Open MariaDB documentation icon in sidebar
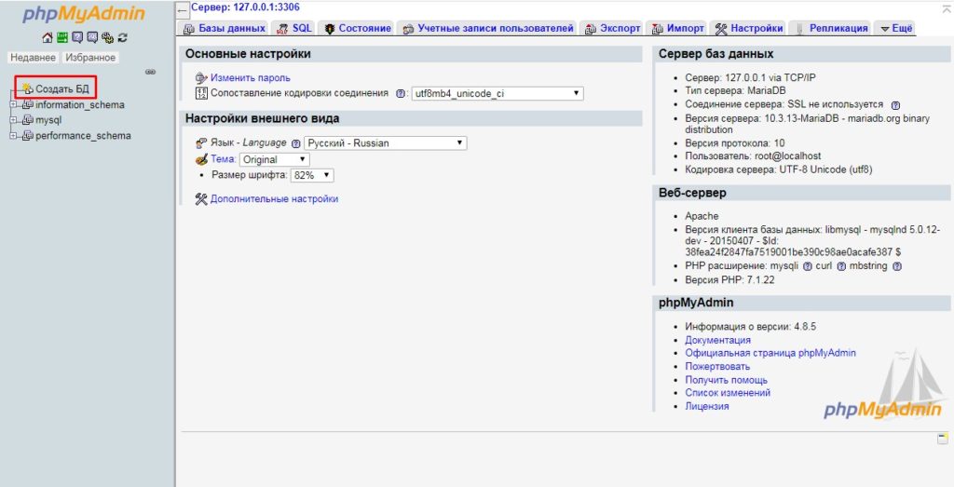This screenshot has height=487, width=954. click(92, 37)
